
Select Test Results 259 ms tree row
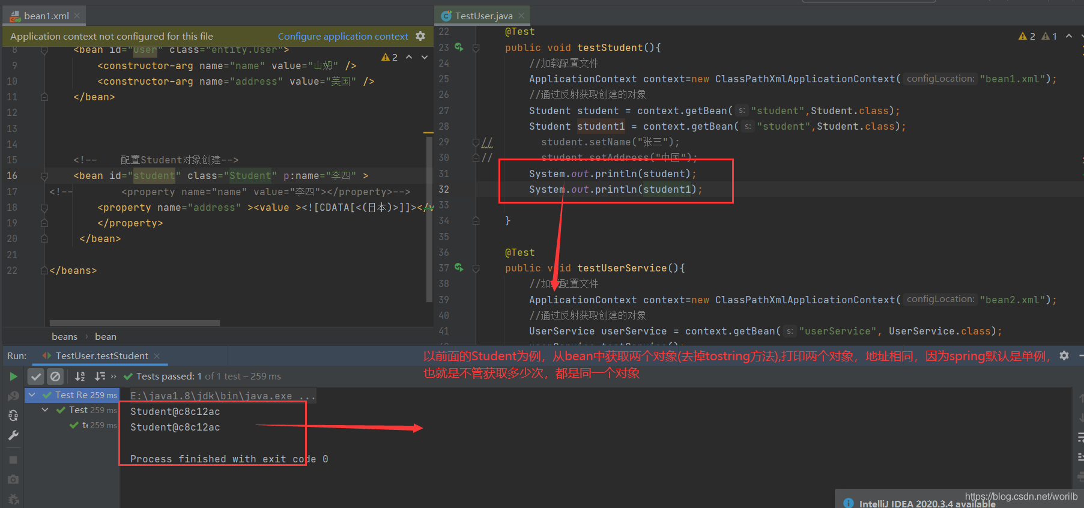click(x=73, y=395)
